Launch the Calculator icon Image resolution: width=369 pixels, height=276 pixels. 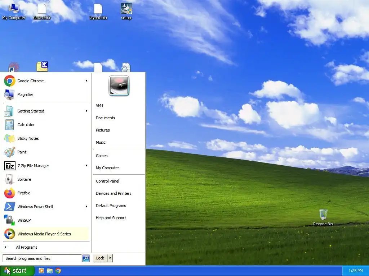(10, 125)
